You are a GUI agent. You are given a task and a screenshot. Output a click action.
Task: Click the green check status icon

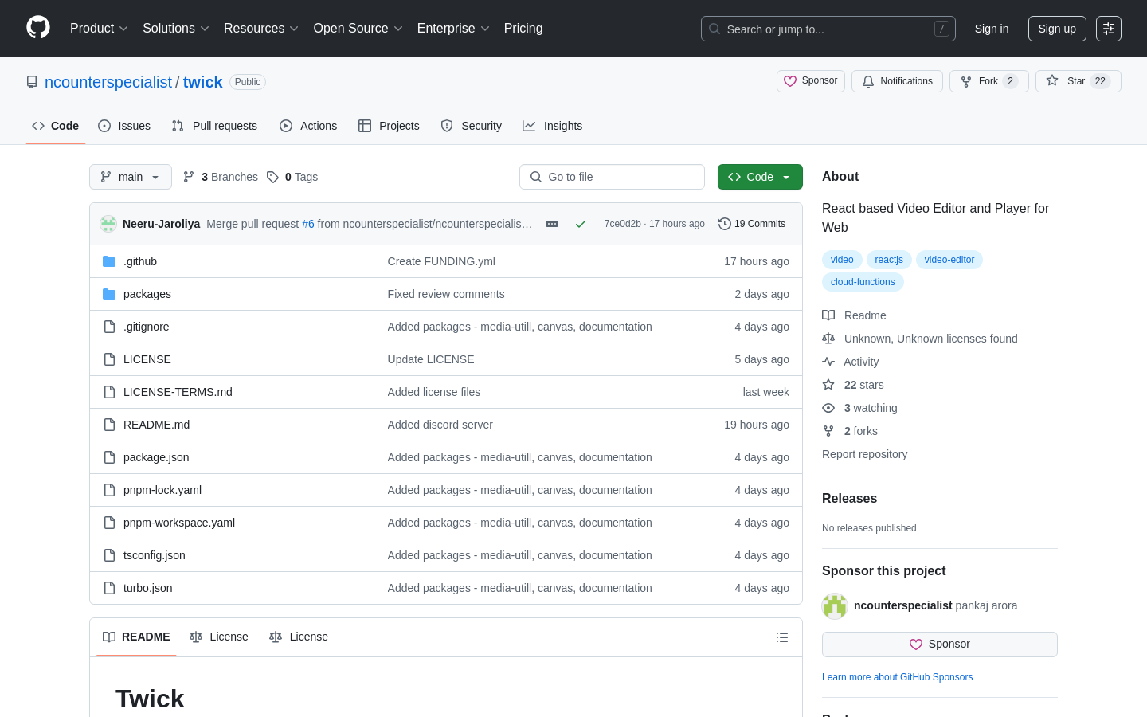pyautogui.click(x=581, y=224)
